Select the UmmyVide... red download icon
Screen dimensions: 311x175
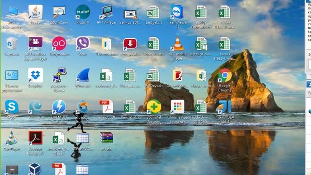click(130, 44)
